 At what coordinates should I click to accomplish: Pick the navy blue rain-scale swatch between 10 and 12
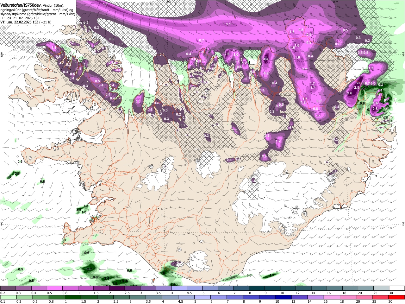[x=283, y=297]
